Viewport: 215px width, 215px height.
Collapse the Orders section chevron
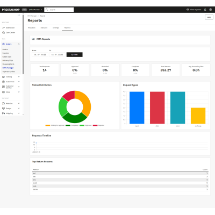(19, 44)
